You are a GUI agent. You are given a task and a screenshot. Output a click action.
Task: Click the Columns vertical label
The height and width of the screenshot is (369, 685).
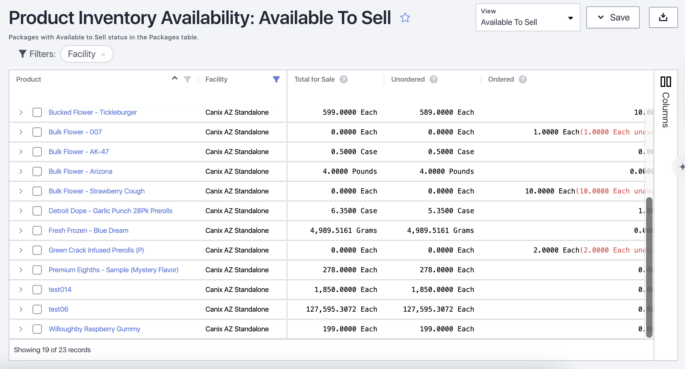[666, 110]
